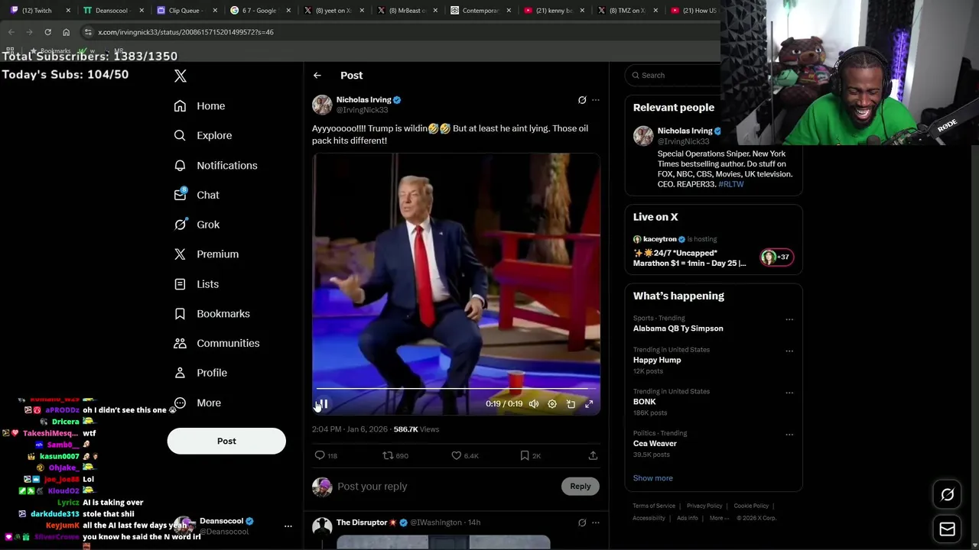Click the X logo in sidebar
Viewport: 979px width, 550px height.
(x=181, y=76)
